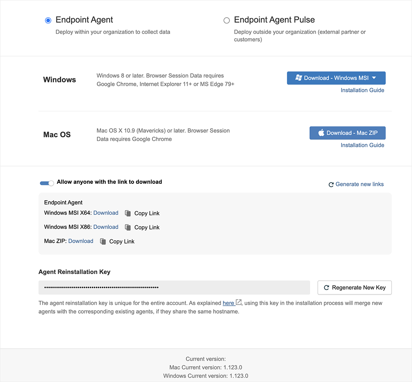
Task: Click the Apple logo on the Mac download button
Action: click(321, 133)
